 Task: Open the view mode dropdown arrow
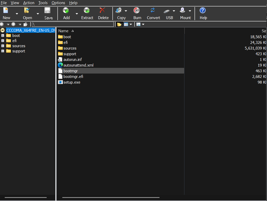point(131,24)
